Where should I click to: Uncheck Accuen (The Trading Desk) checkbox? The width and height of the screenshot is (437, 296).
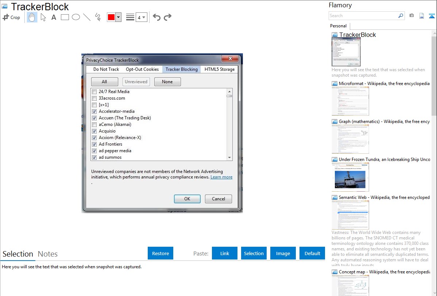tap(94, 118)
